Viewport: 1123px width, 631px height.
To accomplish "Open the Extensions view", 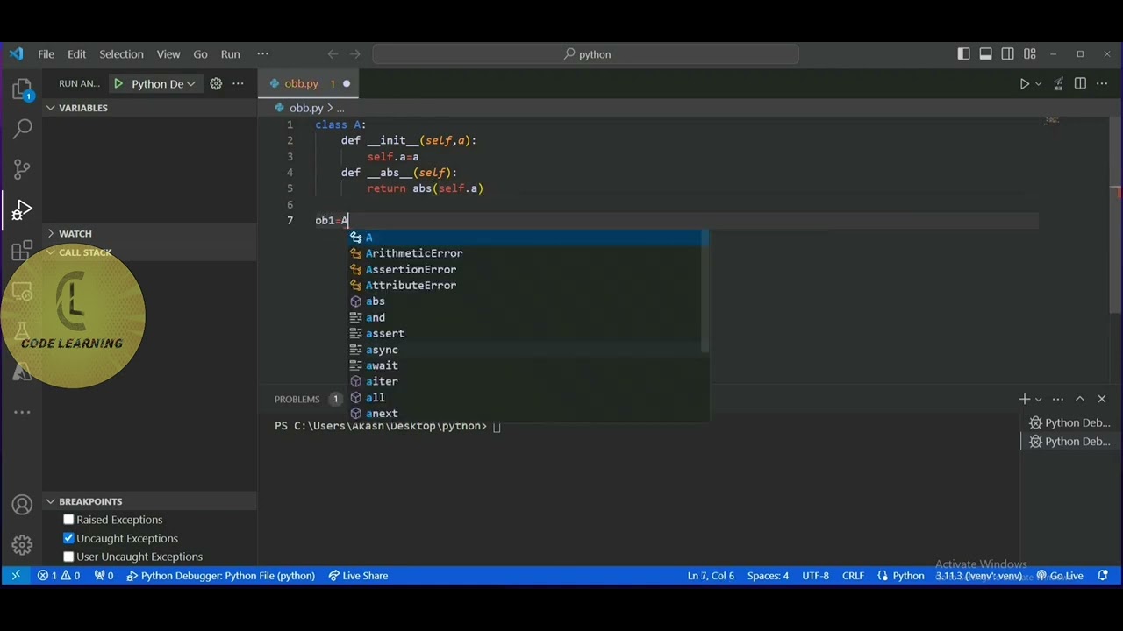I will click(22, 252).
